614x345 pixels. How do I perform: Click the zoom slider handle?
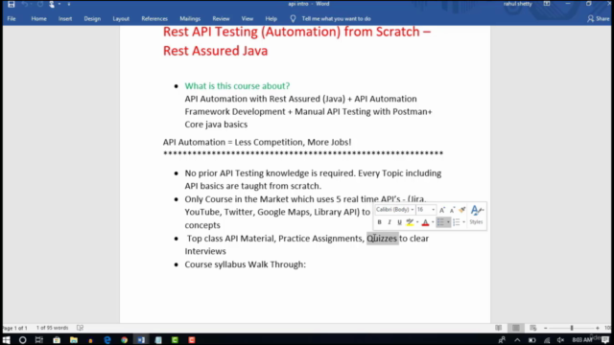coord(572,328)
